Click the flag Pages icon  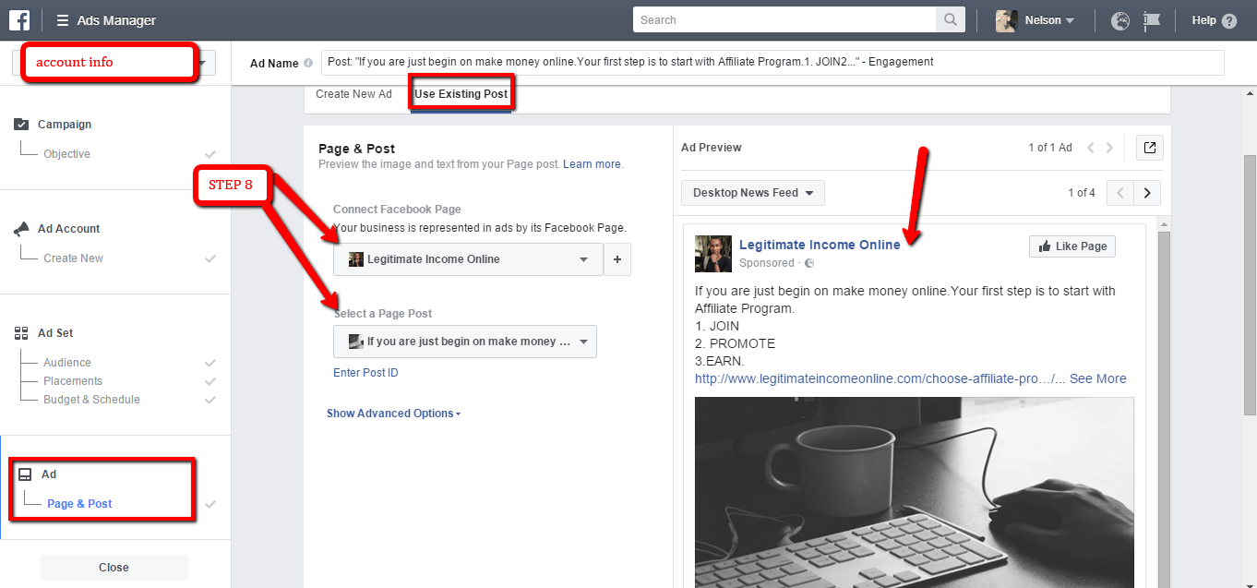(1151, 20)
